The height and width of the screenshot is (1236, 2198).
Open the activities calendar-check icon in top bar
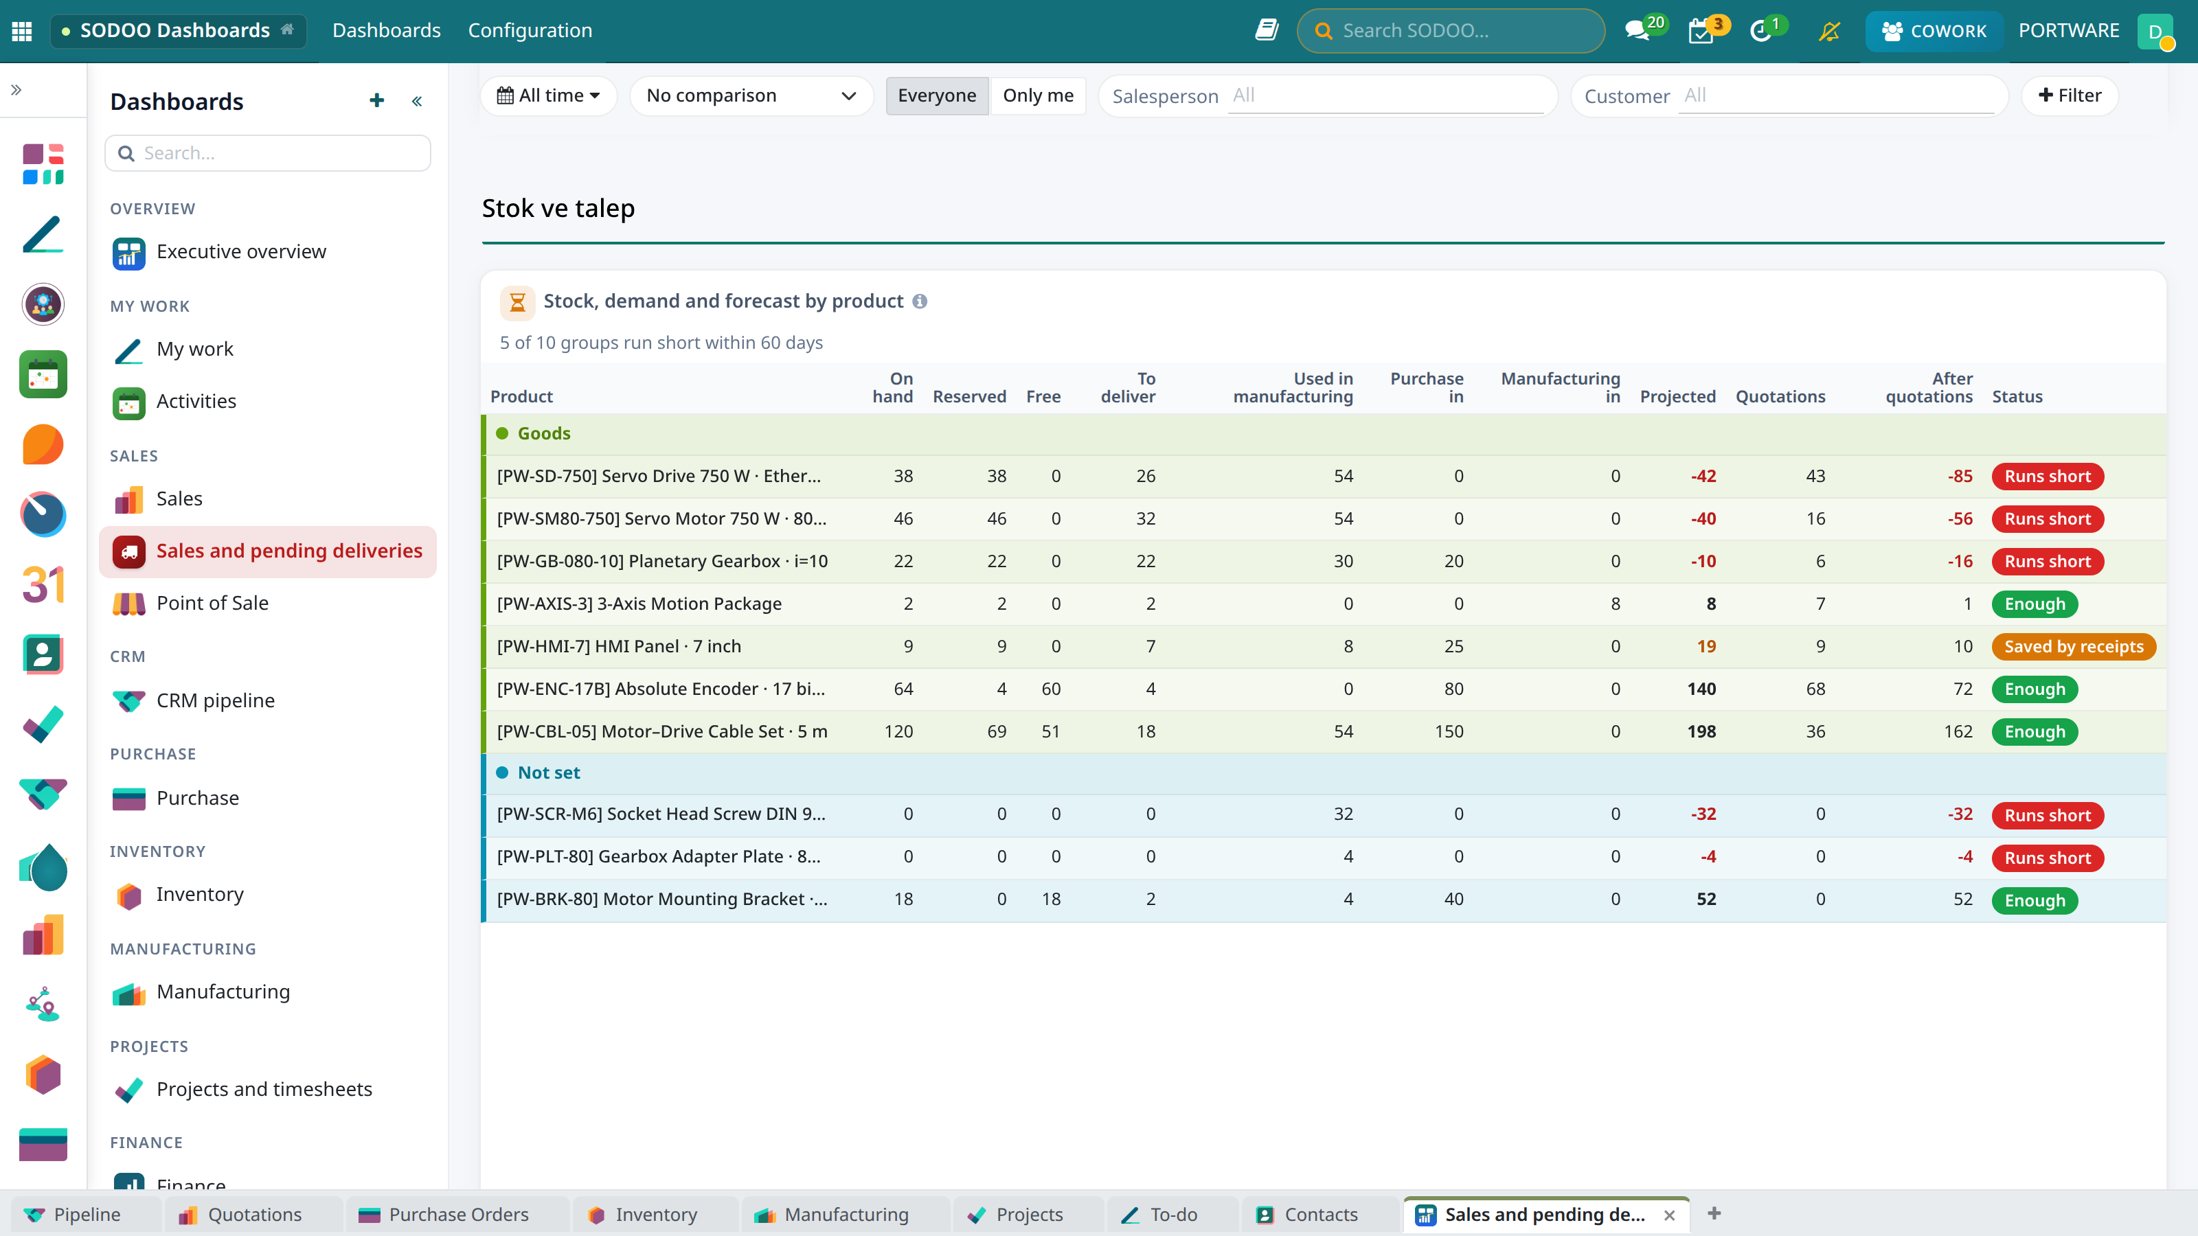pos(1701,31)
